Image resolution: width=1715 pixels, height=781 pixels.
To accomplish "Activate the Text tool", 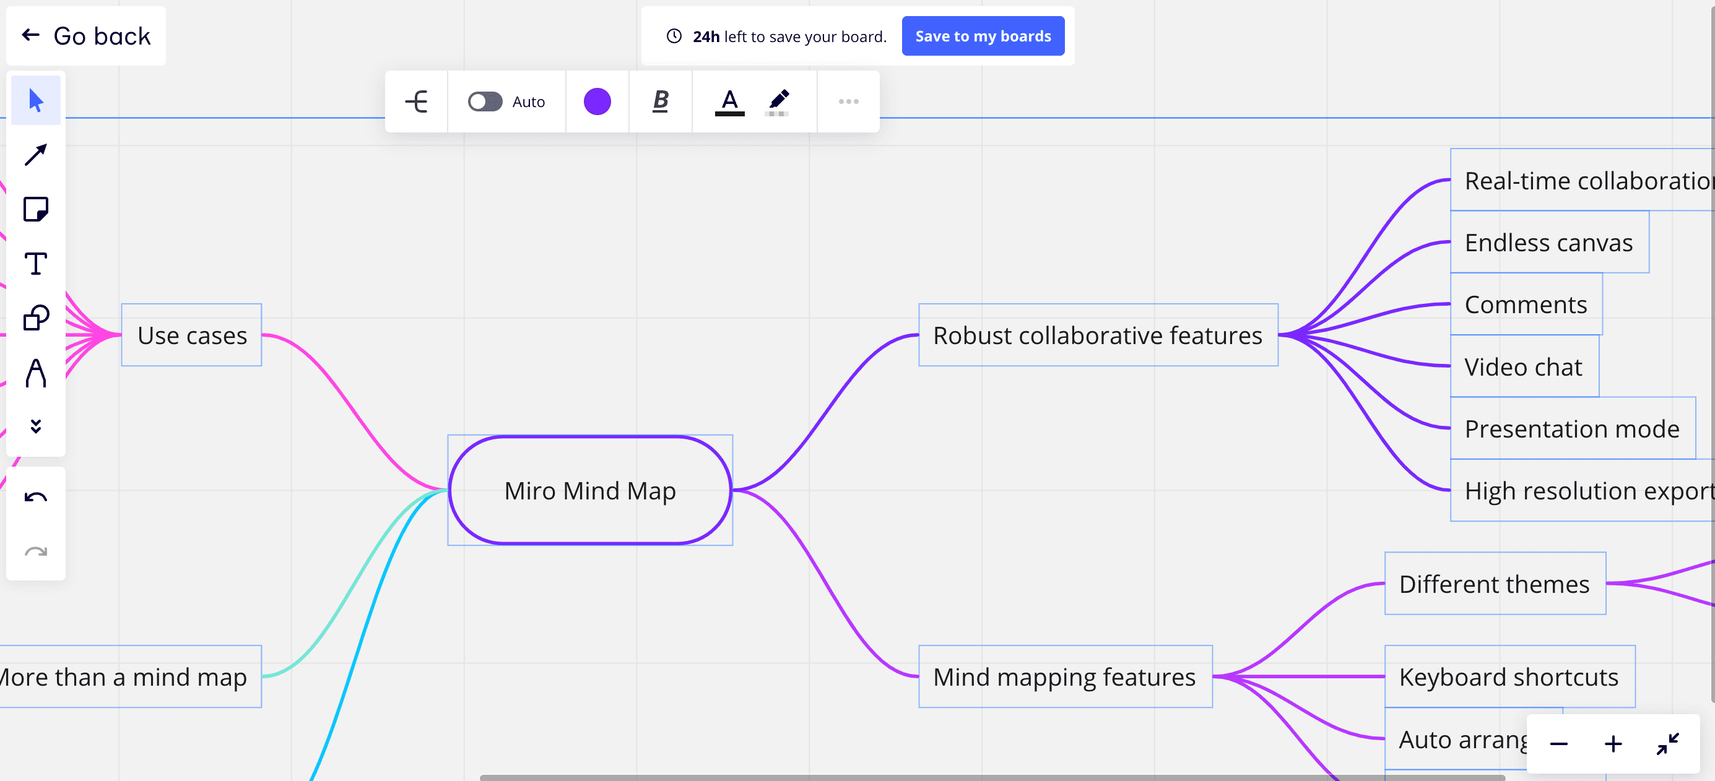I will [36, 264].
